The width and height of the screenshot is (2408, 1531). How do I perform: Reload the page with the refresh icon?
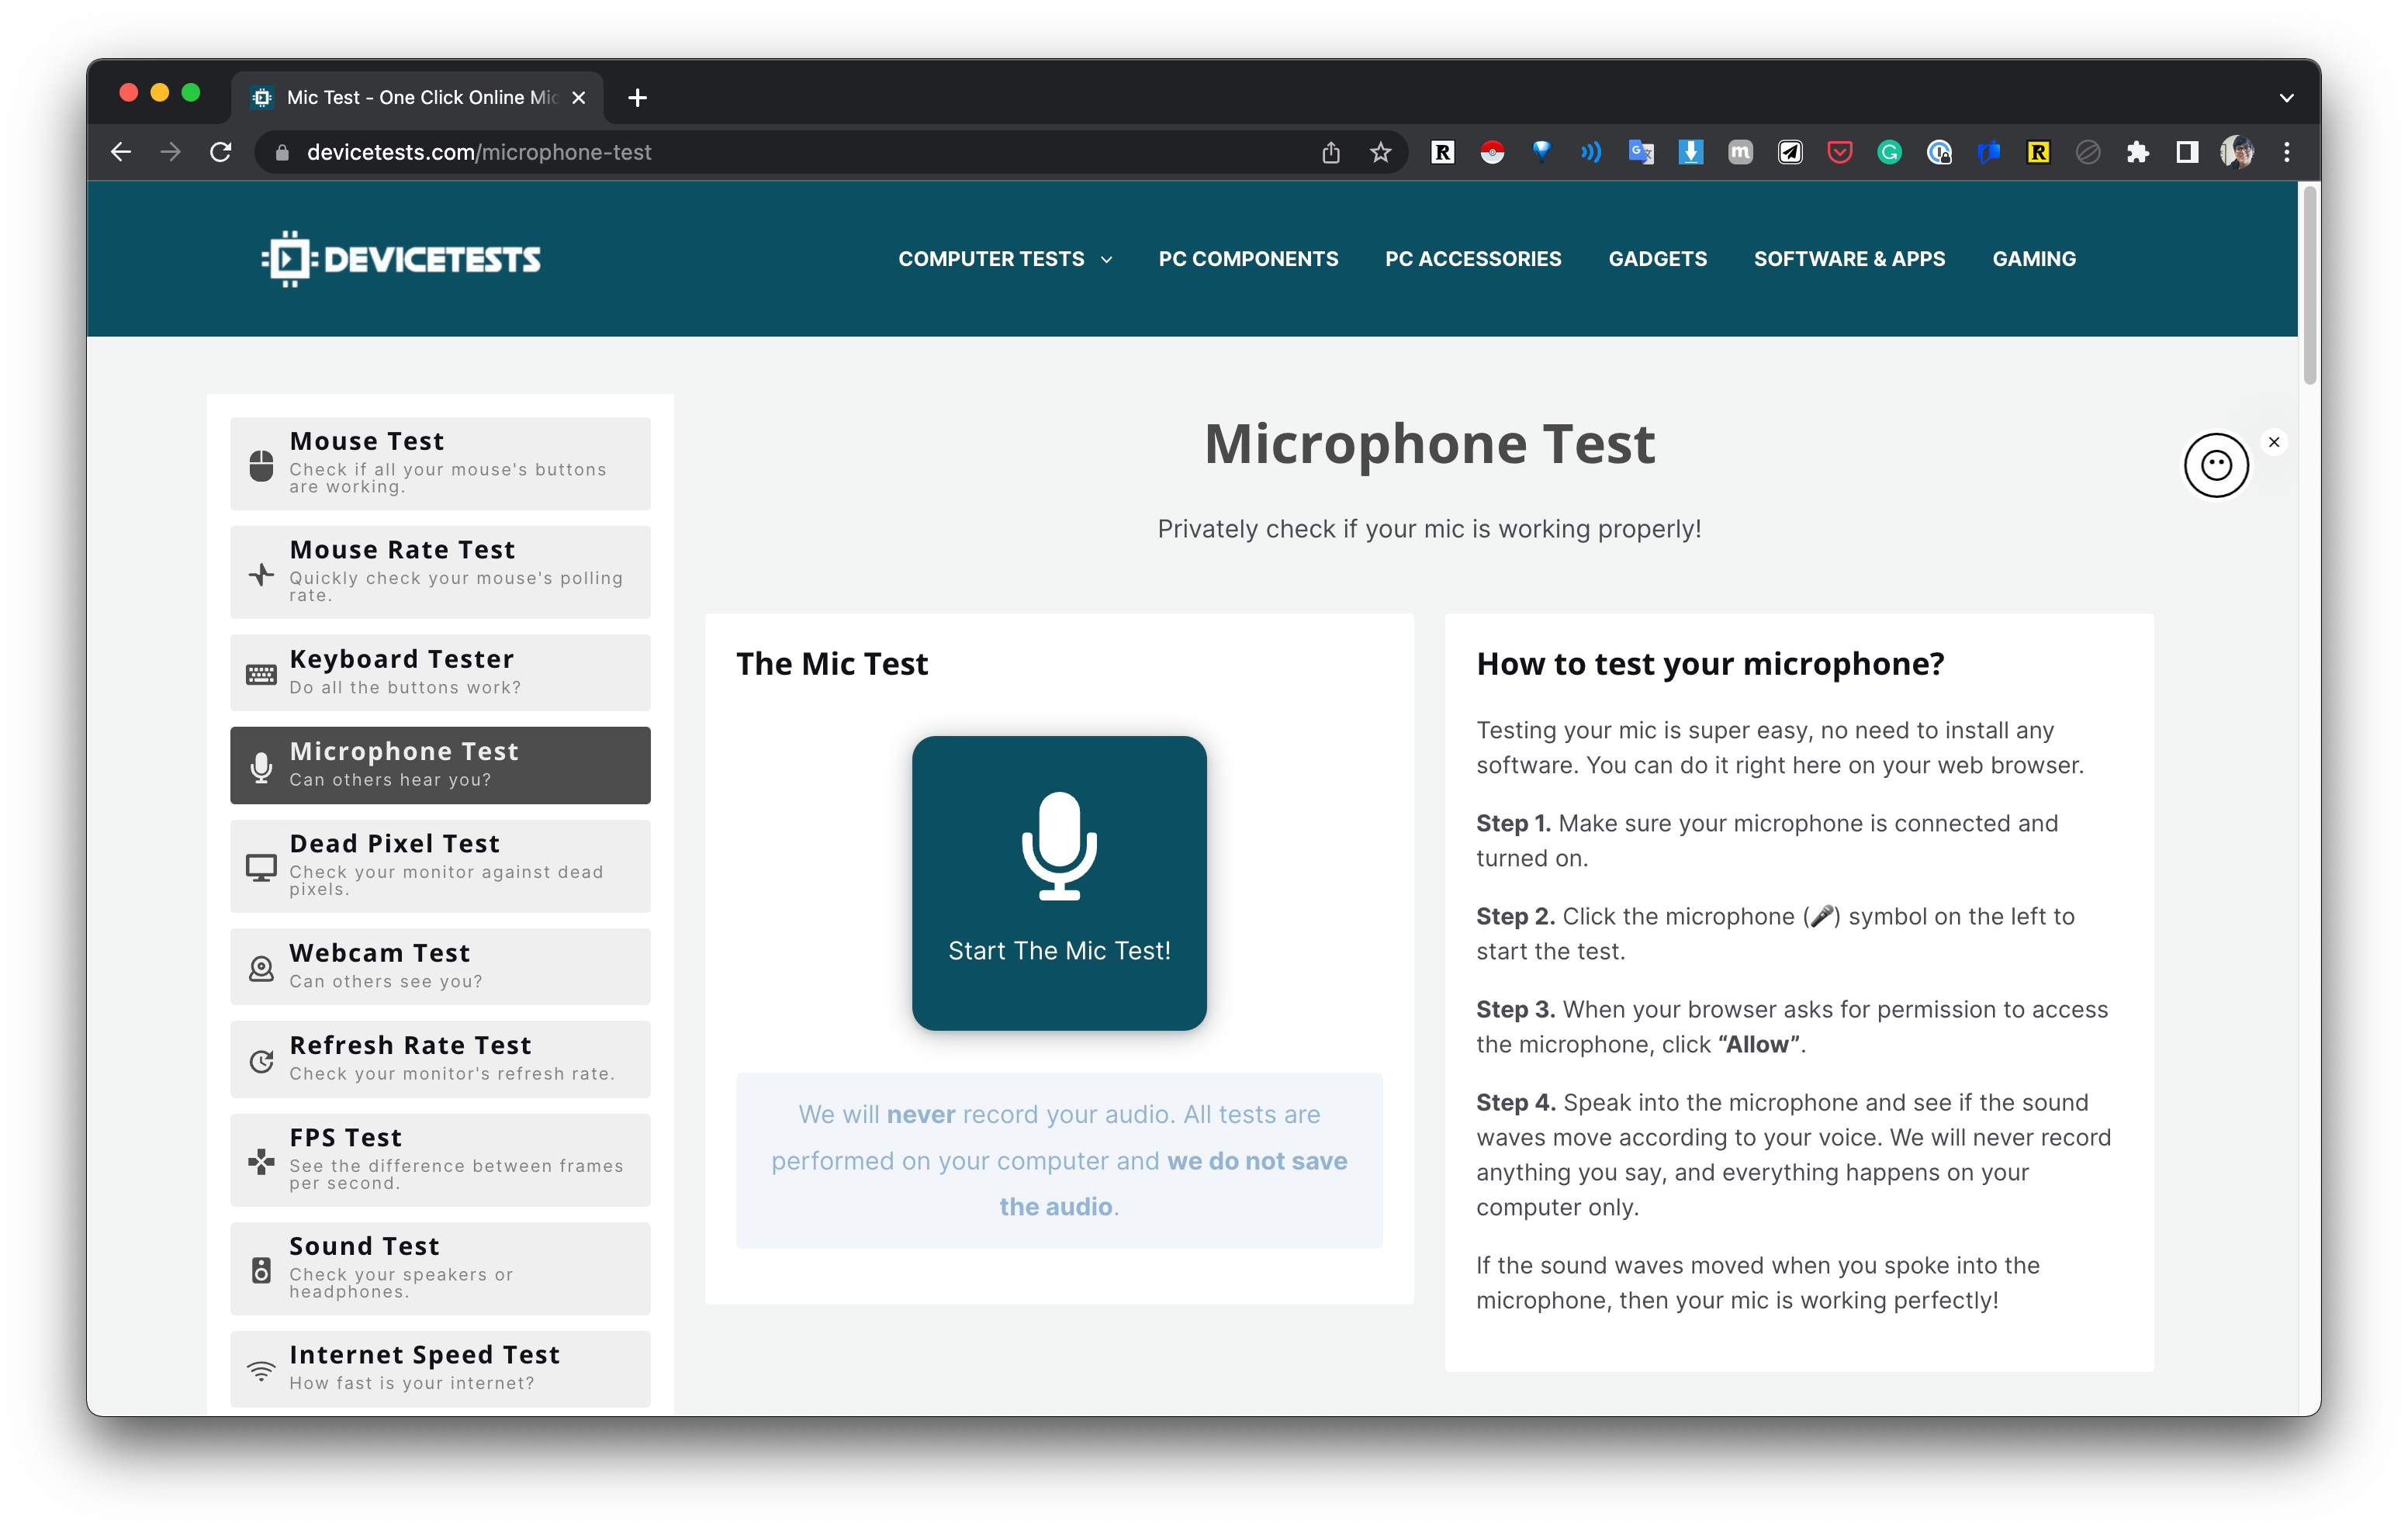tap(221, 152)
